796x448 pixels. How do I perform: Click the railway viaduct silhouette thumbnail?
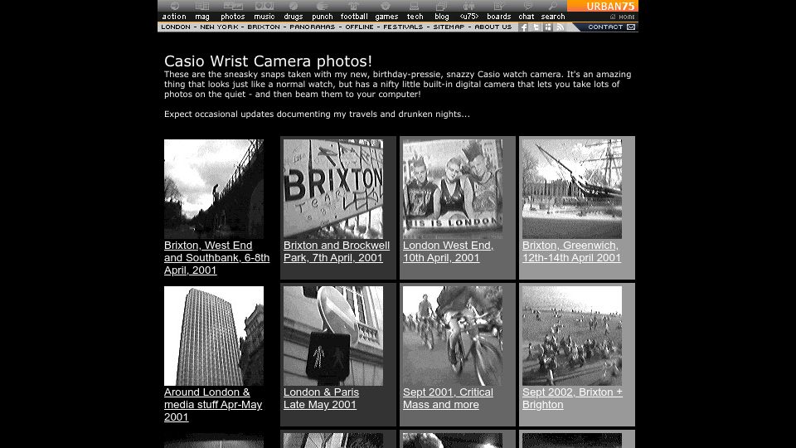(x=214, y=189)
